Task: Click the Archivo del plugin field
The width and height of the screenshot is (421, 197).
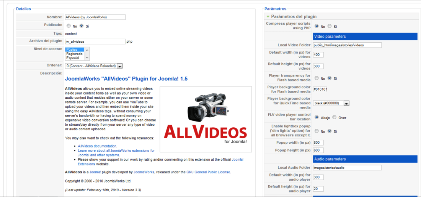Action: pyautogui.click(x=95, y=42)
